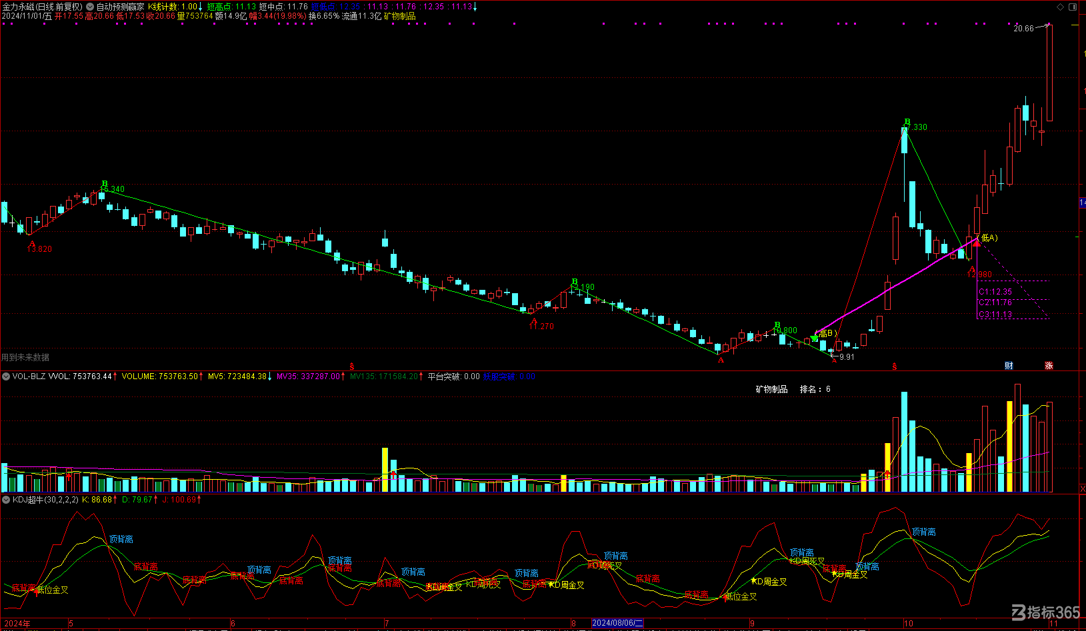
Task: Click the 9.91 low price label
Action: pyautogui.click(x=847, y=357)
